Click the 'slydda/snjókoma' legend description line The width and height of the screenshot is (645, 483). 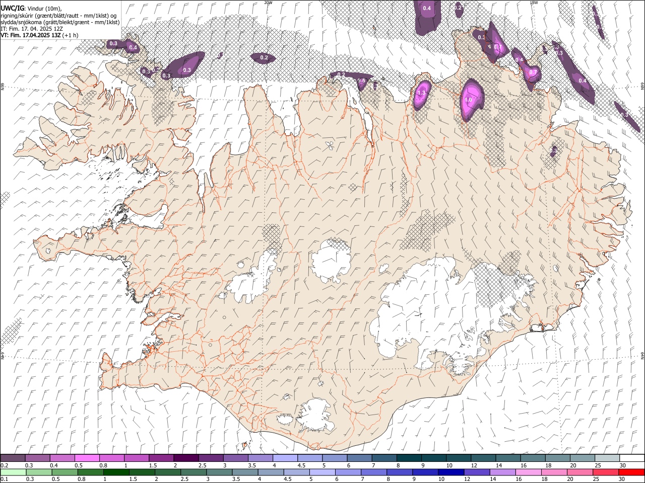60,22
